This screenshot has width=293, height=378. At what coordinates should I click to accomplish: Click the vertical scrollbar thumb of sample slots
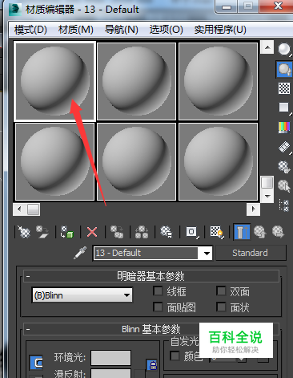click(x=267, y=183)
